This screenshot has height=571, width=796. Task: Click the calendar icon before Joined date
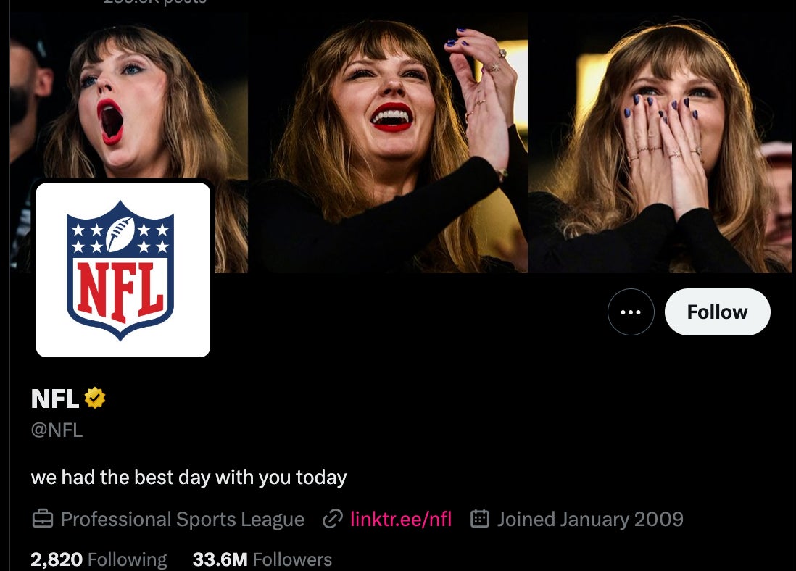tap(480, 519)
